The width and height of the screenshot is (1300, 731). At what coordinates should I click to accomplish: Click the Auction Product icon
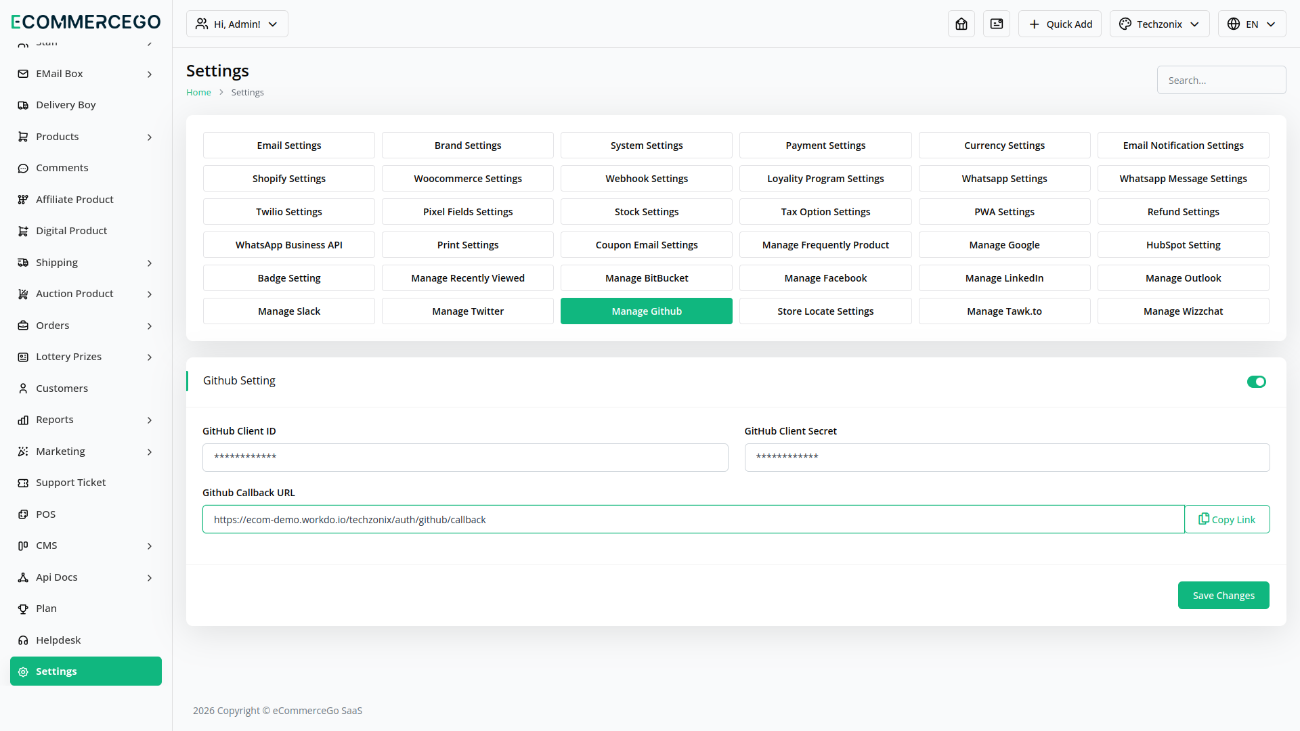coord(23,294)
